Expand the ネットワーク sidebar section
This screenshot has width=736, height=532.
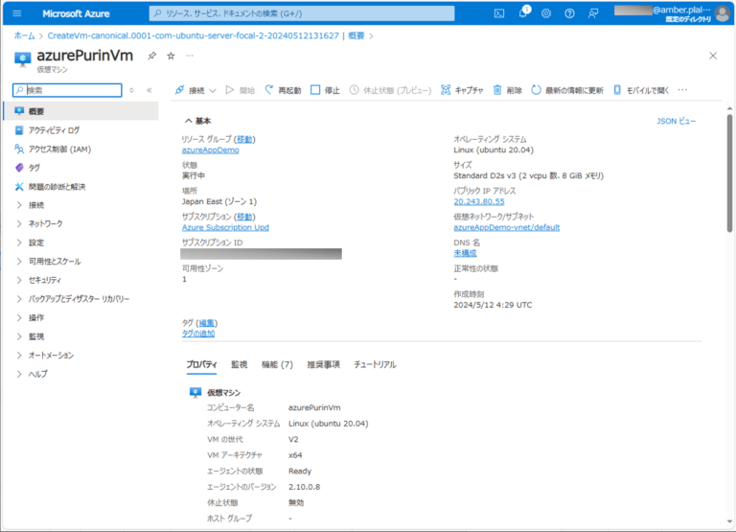pos(39,224)
